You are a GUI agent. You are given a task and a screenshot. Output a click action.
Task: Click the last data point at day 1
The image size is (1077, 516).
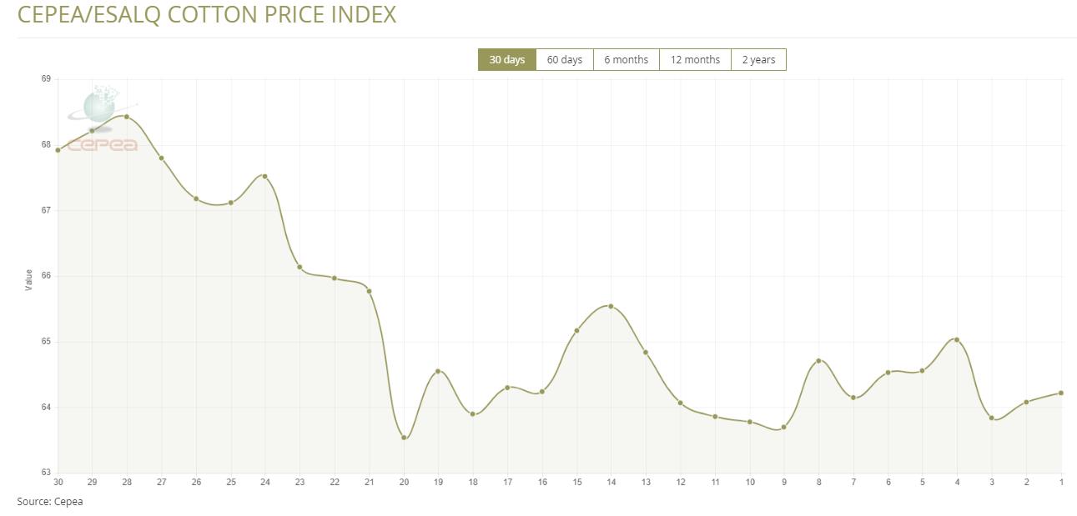1060,393
